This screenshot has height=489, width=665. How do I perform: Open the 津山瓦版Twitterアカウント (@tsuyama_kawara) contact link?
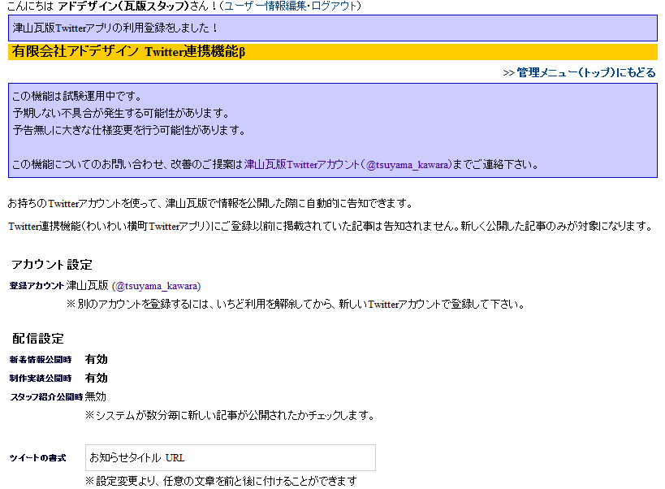(348, 165)
